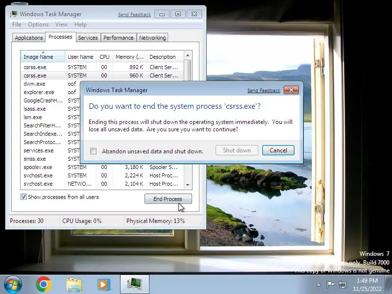The image size is (392, 294).
Task: Select the Task Manager taskbar button
Action: pyautogui.click(x=134, y=284)
